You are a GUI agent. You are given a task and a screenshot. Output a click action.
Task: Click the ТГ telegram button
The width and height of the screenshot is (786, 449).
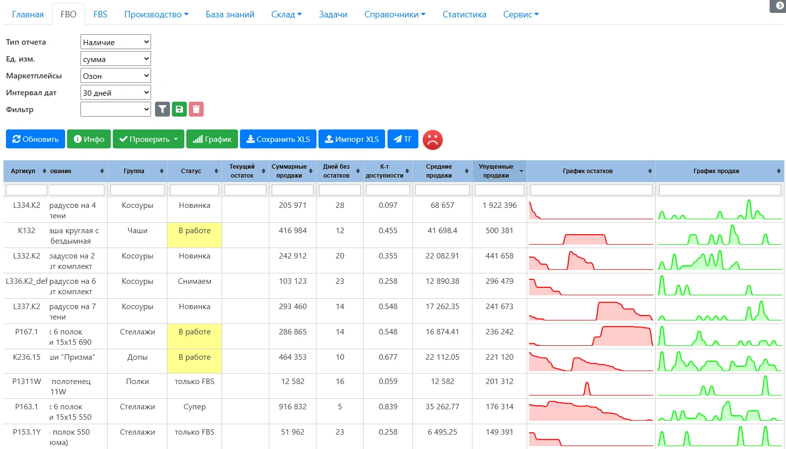coord(403,139)
